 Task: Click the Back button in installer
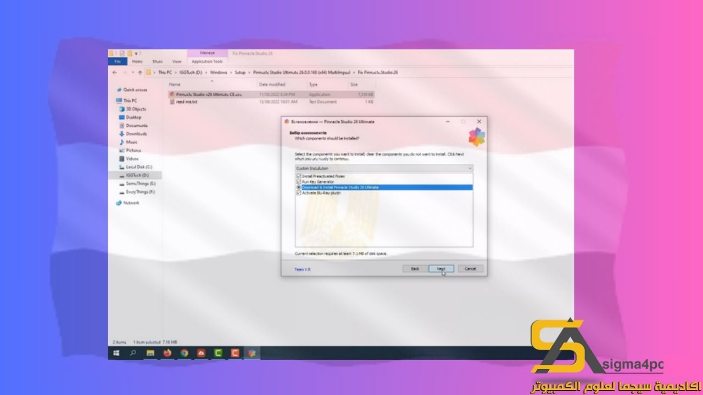(415, 268)
